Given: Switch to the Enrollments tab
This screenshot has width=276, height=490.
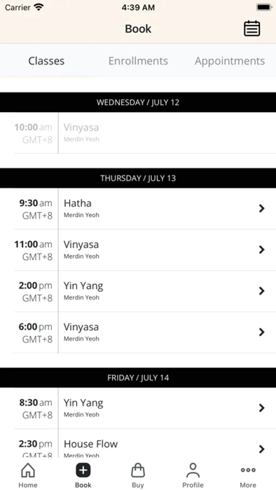Looking at the screenshot, I should click(138, 60).
